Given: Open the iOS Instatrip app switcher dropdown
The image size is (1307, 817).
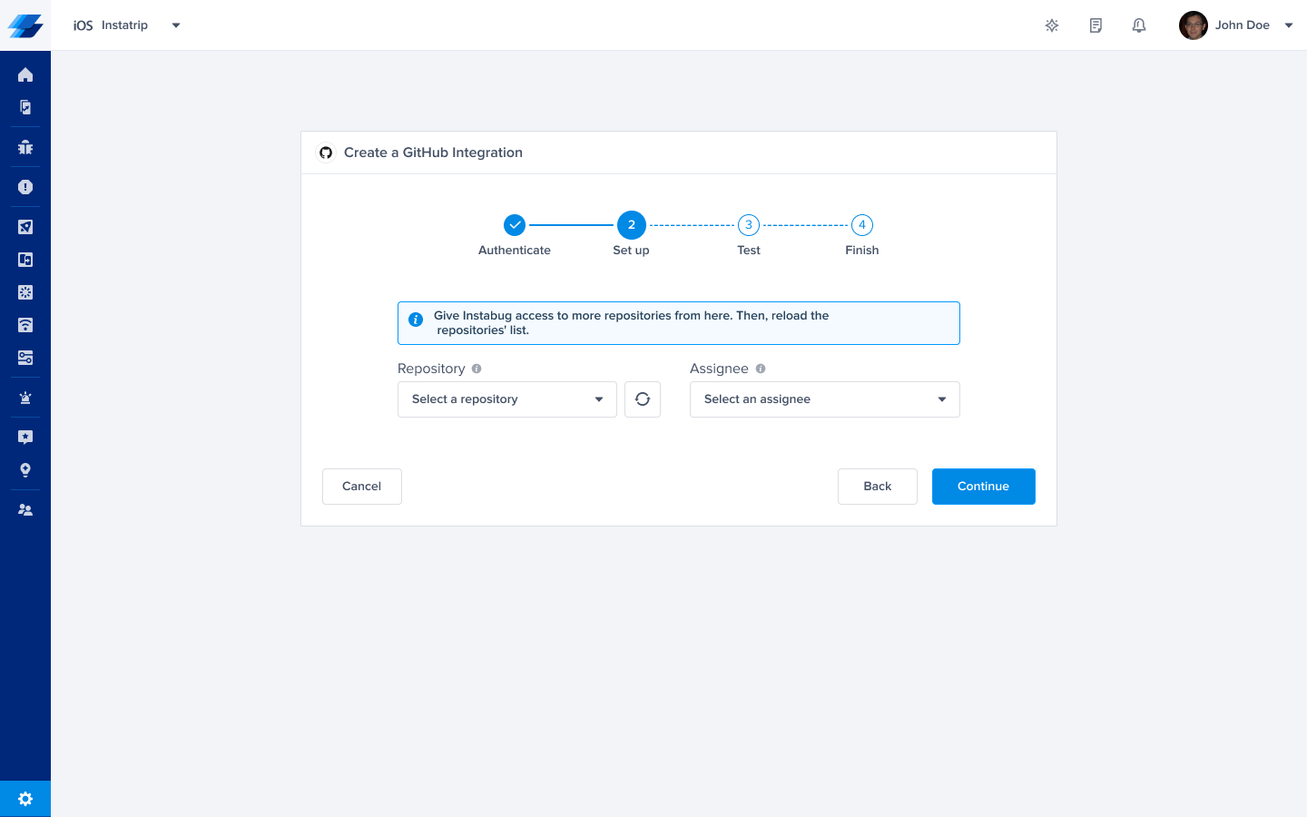Looking at the screenshot, I should pos(127,25).
